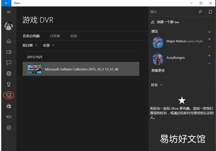Viewport: 216px width, 151px height.
Task: Remove AceyBongos suggestion with minus
Action: 209,63
